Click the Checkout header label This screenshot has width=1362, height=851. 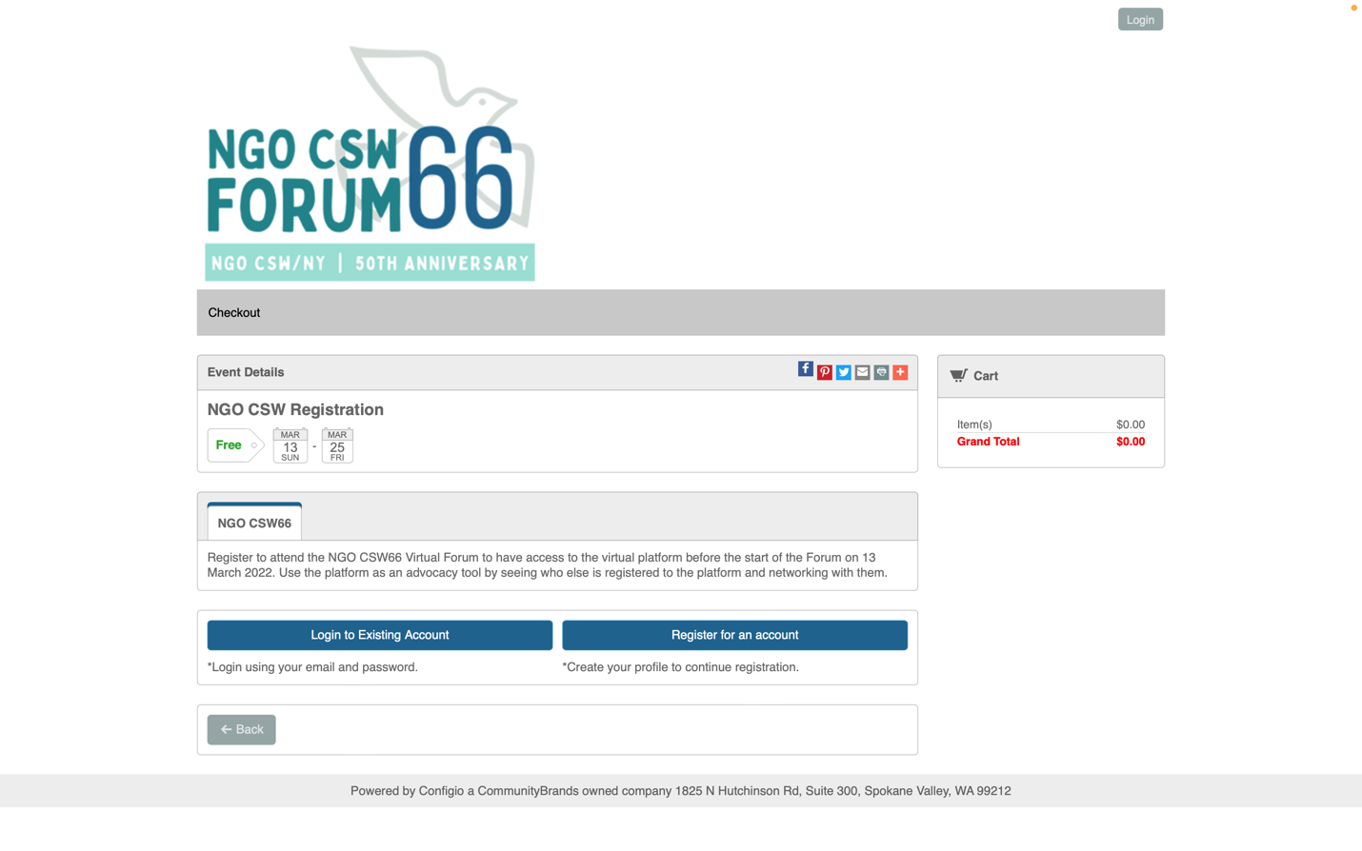[234, 312]
